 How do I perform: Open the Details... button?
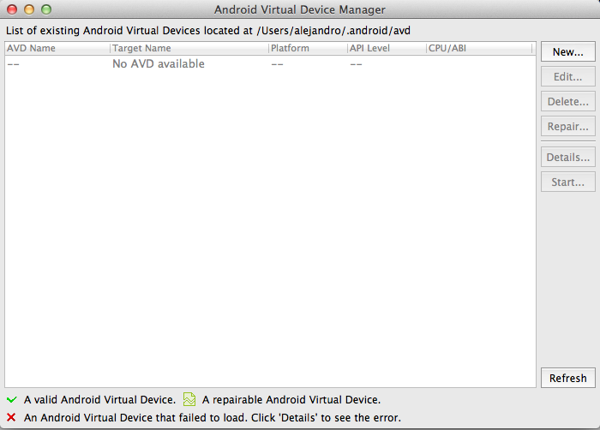[x=567, y=158]
